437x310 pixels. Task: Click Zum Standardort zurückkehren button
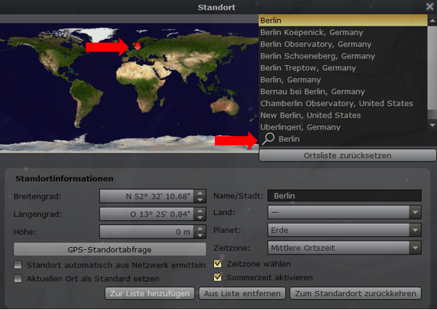pos(356,294)
